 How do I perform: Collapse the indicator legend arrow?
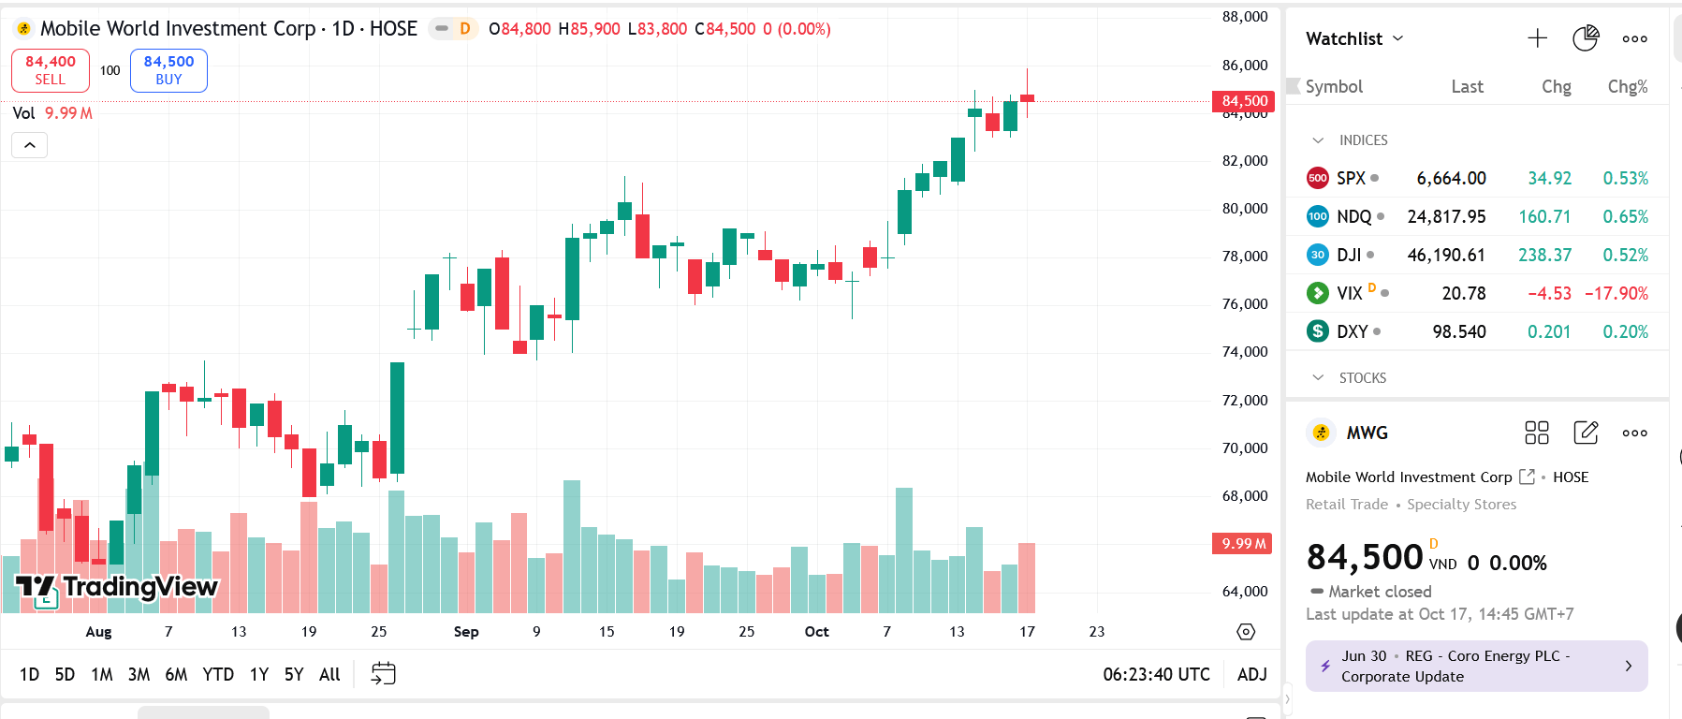[x=30, y=145]
